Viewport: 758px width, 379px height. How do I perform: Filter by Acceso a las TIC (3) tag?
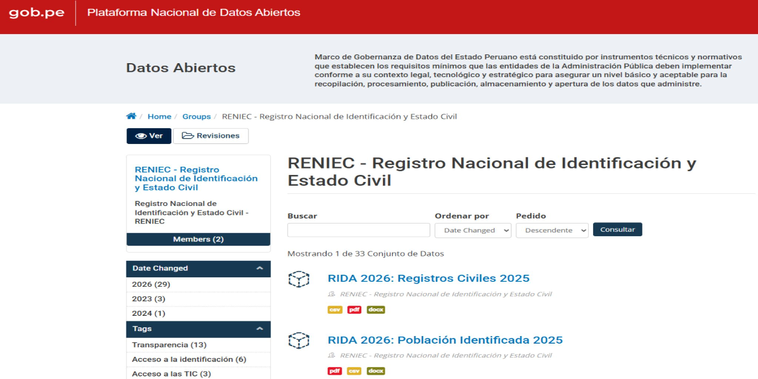(171, 374)
